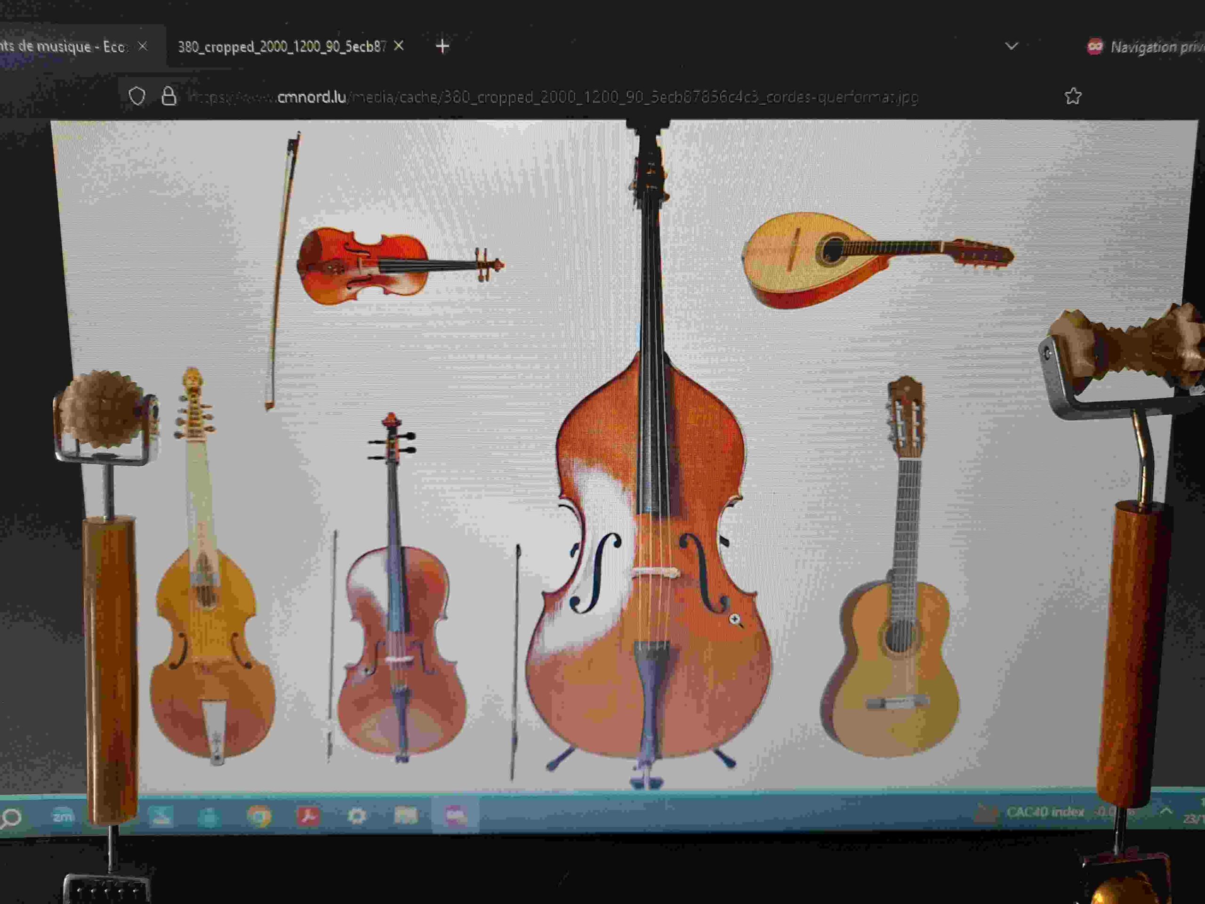Bookmark this page with the star
Viewport: 1205px width, 904px height.
[1073, 96]
